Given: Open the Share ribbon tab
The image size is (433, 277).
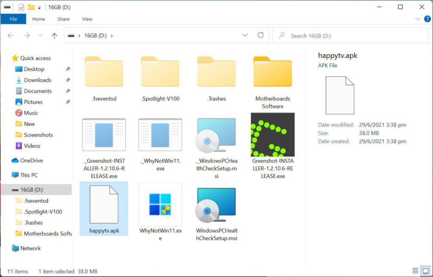Looking at the screenshot, I should click(63, 19).
